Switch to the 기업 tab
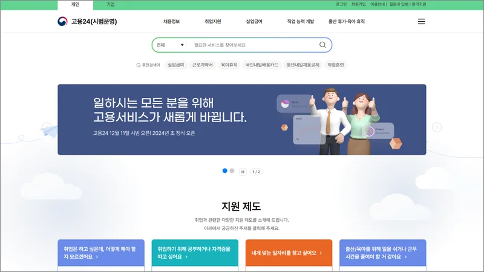 (x=111, y=5)
